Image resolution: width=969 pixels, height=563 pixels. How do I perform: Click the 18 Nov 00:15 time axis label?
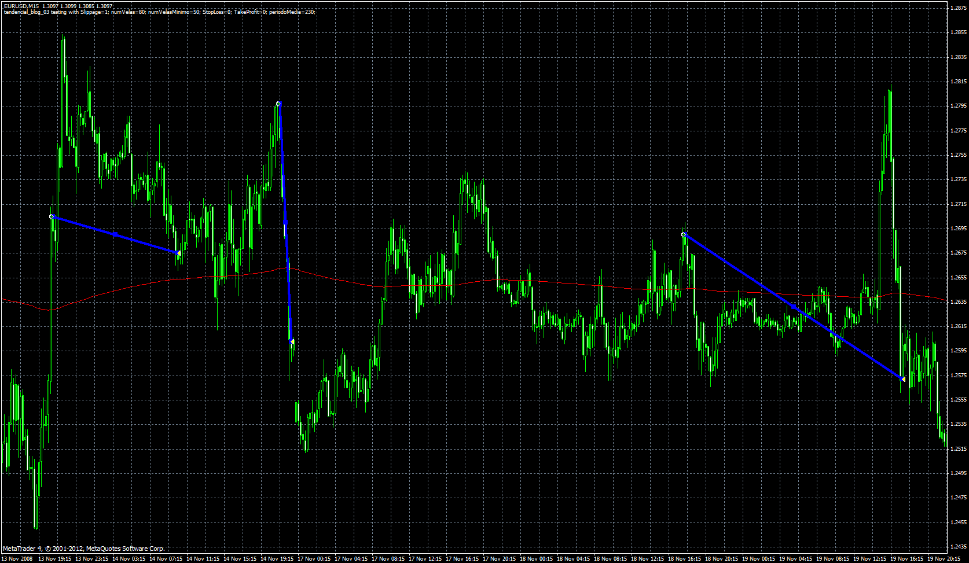pyautogui.click(x=537, y=559)
